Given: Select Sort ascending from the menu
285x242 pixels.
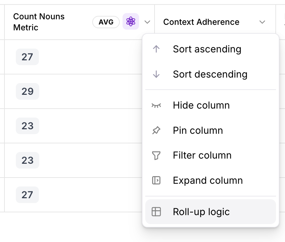Looking at the screenshot, I should pyautogui.click(x=207, y=49).
